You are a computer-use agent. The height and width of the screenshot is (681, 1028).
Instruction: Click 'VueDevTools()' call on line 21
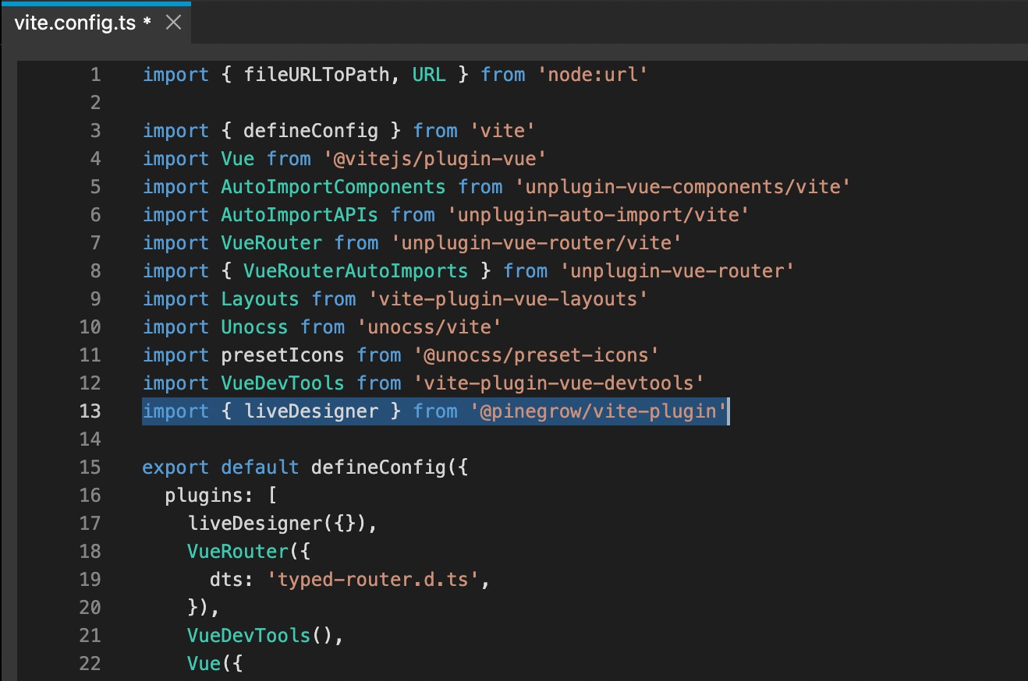pos(260,636)
